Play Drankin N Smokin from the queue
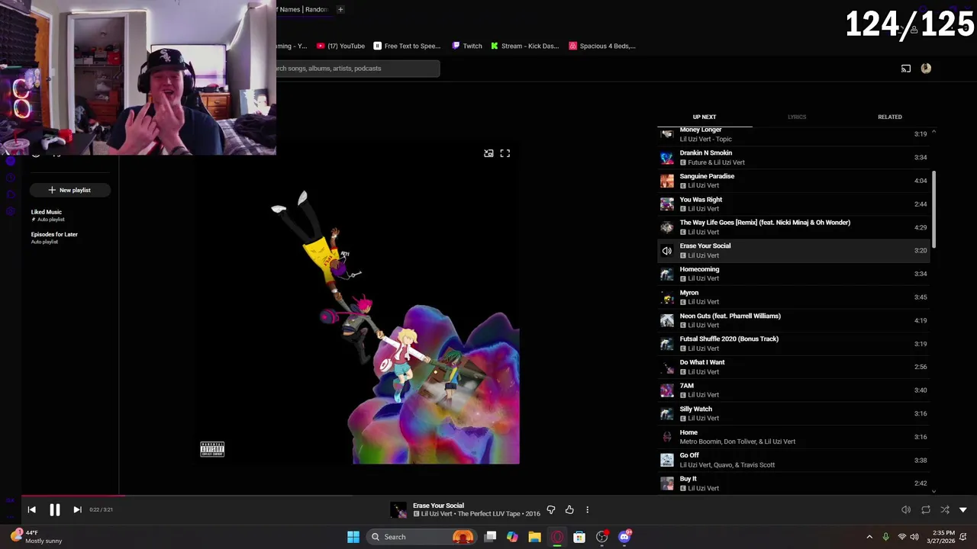This screenshot has width=977, height=549. 794,157
